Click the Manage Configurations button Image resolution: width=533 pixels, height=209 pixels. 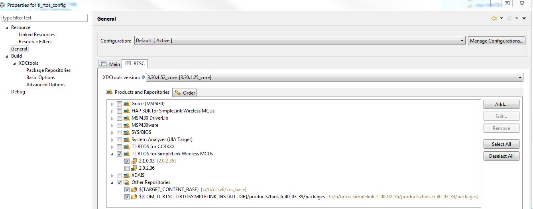(x=496, y=41)
